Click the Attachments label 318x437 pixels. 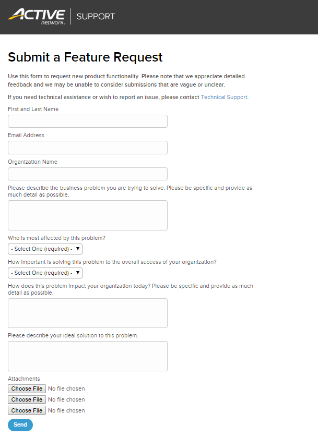(24, 379)
